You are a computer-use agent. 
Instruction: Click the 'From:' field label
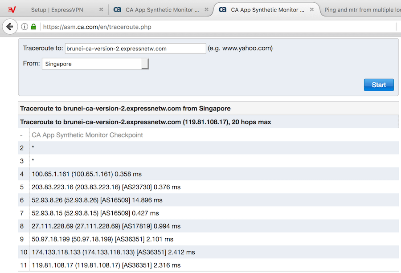(32, 63)
